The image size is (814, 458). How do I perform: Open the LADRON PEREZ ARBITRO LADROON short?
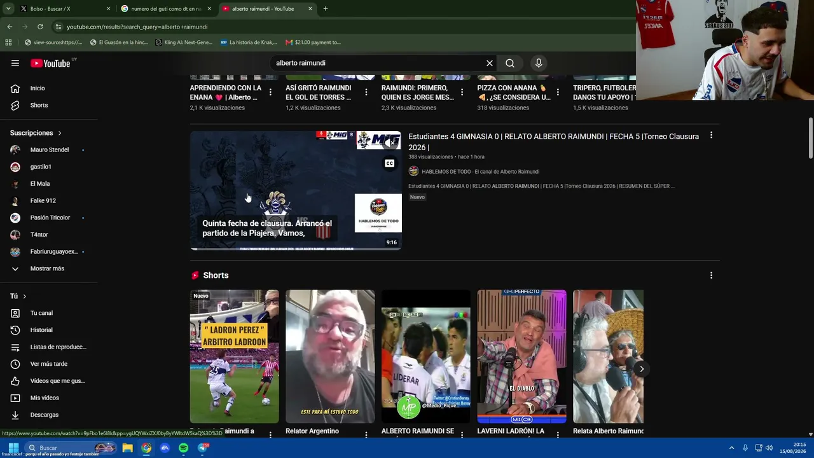(x=234, y=356)
